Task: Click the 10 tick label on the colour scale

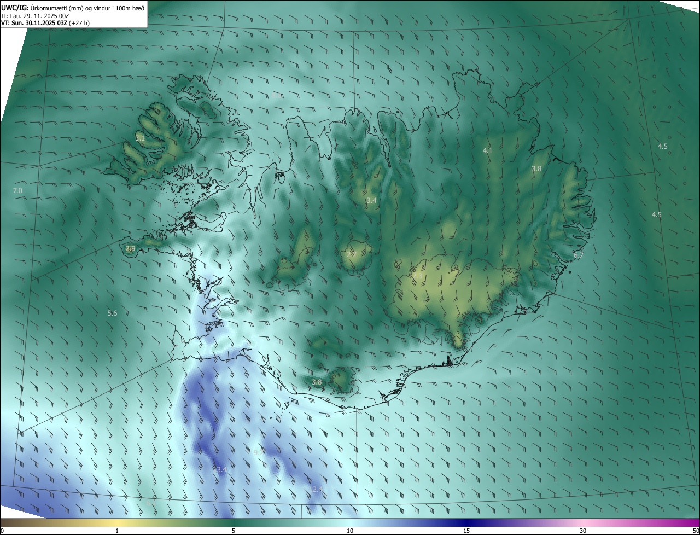Action: click(x=350, y=531)
